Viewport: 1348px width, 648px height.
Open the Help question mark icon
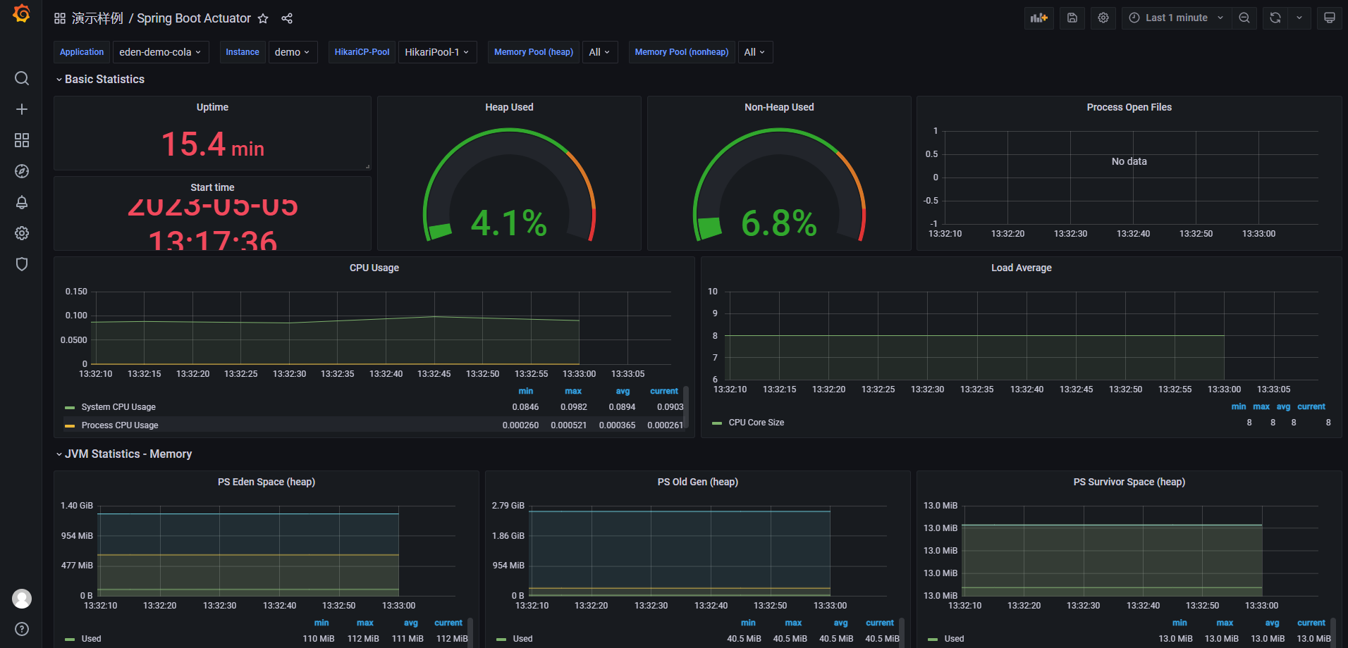point(22,629)
